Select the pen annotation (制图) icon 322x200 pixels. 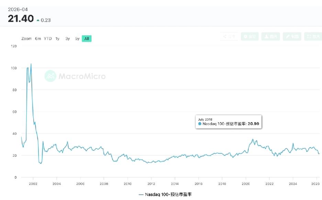coord(292,36)
